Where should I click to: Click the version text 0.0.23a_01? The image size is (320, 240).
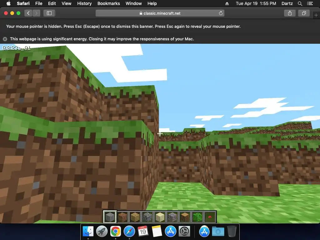16,48
